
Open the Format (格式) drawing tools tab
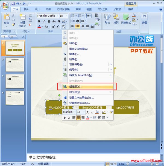131,9
